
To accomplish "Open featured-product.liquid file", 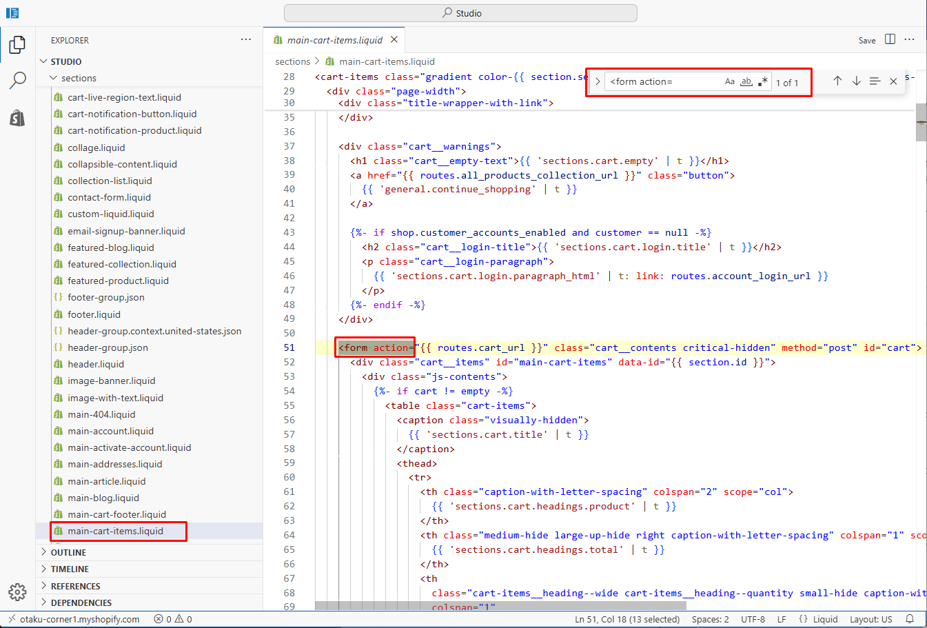I will click(x=118, y=281).
